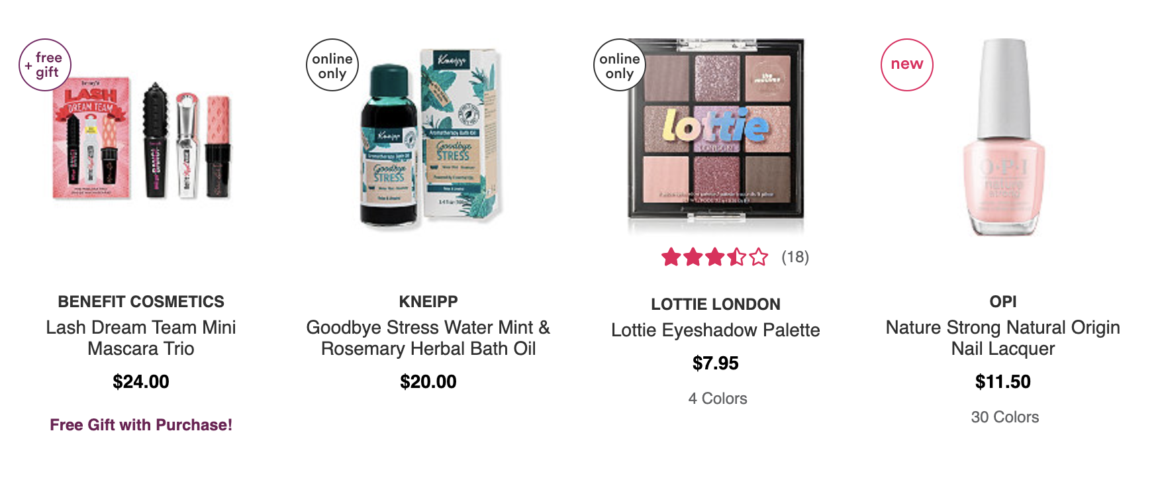Viewport: 1164px width, 478px height.
Task: Open the Kneipp bath oil product image
Action: coord(429,138)
